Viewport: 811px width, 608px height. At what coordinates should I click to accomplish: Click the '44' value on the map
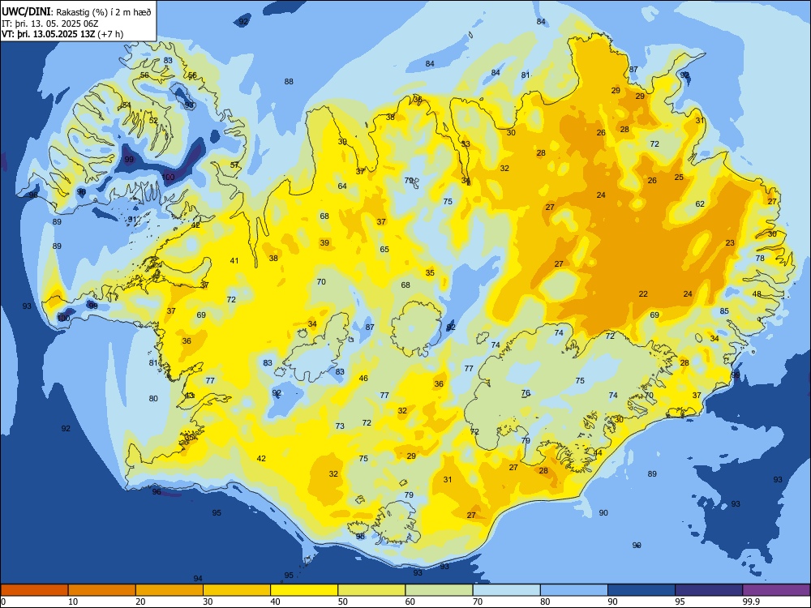(598, 453)
